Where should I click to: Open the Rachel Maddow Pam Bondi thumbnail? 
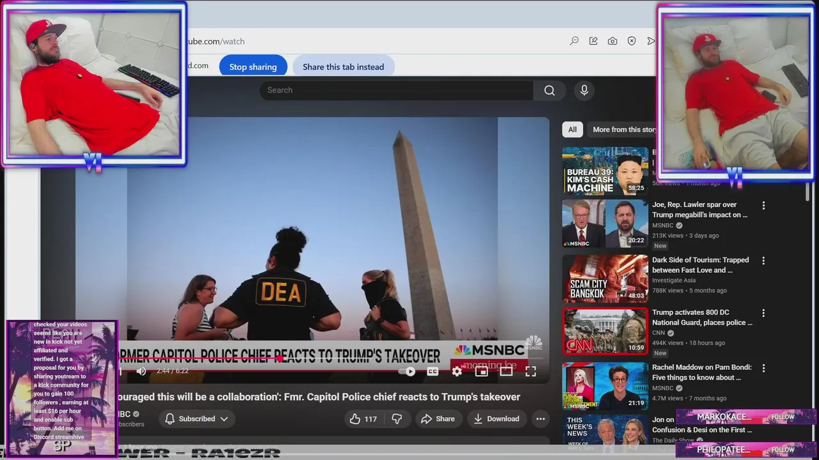click(x=605, y=386)
